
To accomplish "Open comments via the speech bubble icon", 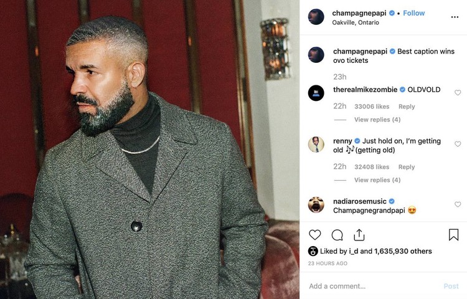I will point(337,235).
